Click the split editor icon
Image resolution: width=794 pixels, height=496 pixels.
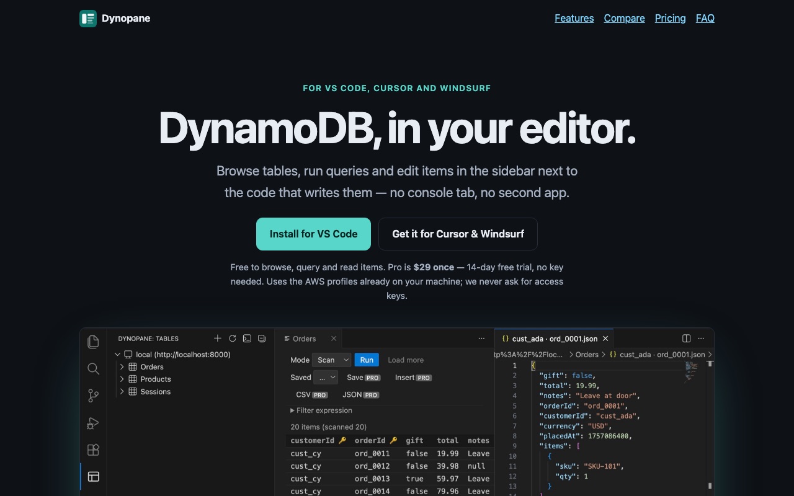tap(687, 339)
